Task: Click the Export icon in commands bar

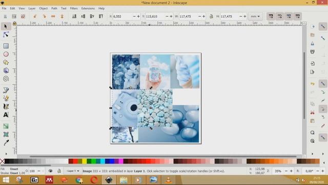Action: point(312,72)
